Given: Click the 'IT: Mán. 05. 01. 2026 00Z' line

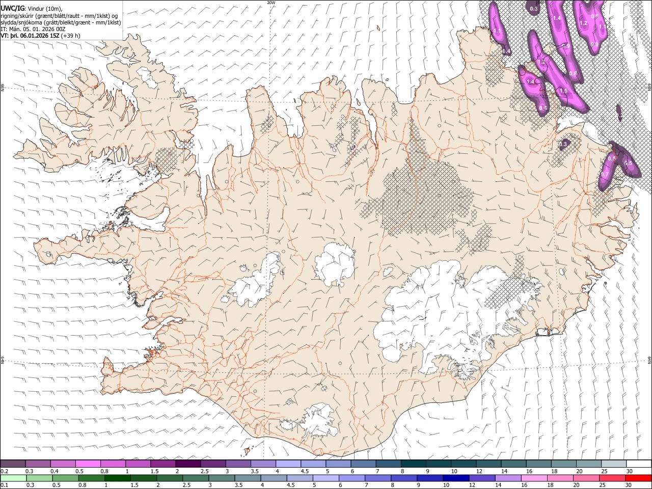Looking at the screenshot, I should point(33,29).
